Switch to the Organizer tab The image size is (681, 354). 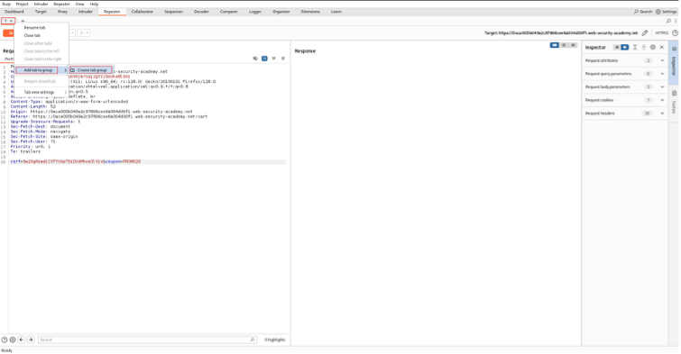[x=281, y=12]
